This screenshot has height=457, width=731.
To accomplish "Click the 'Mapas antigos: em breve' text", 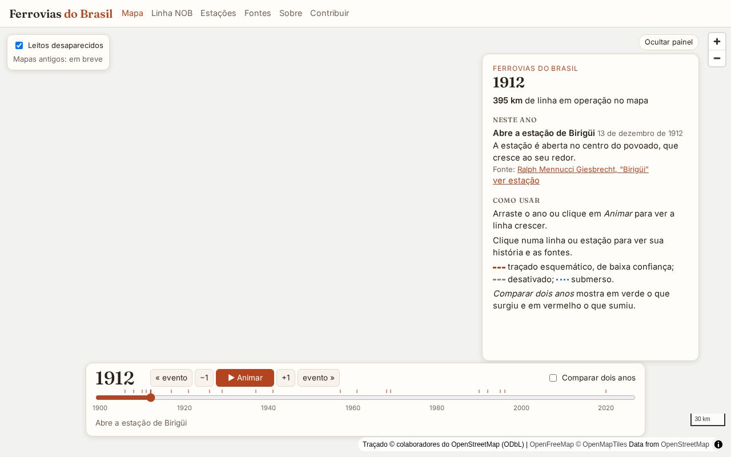I will (58, 59).
